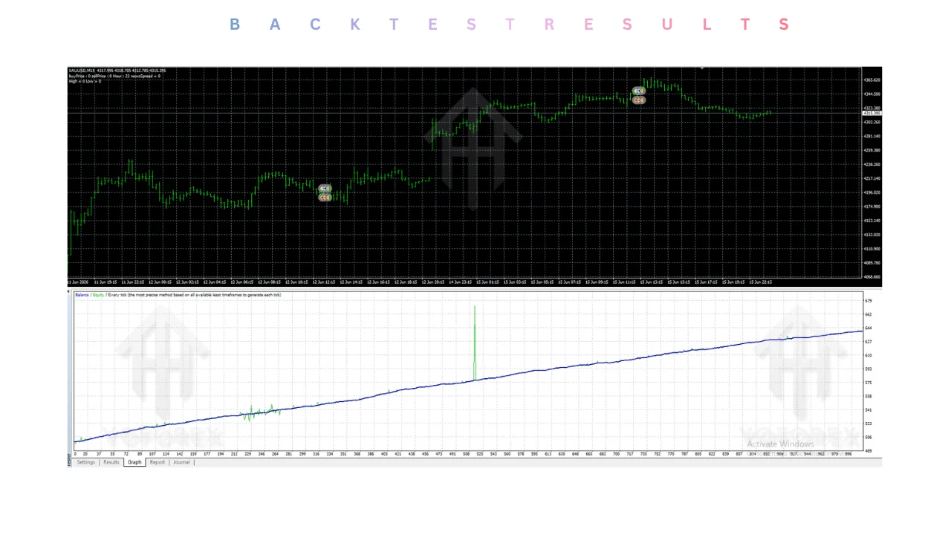Click the '15 Jun 22:15' time axis label
Image resolution: width=951 pixels, height=535 pixels.
pos(760,282)
